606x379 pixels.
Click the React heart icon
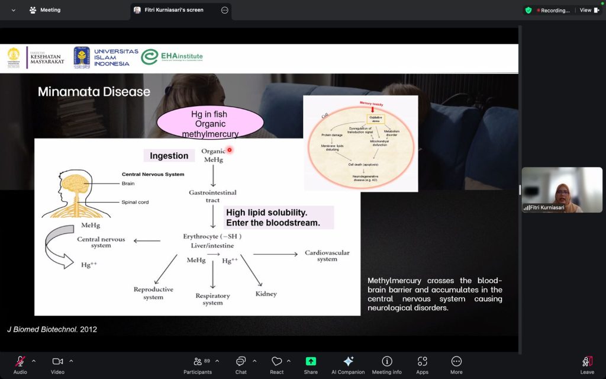tap(276, 362)
